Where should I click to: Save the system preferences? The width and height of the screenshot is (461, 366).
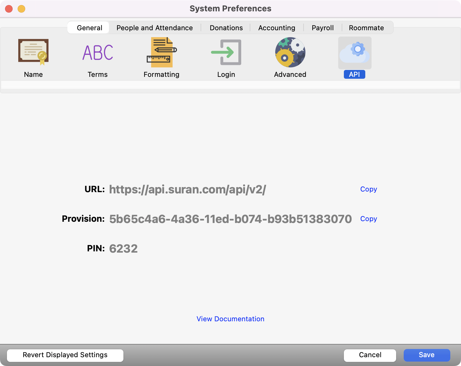(427, 355)
